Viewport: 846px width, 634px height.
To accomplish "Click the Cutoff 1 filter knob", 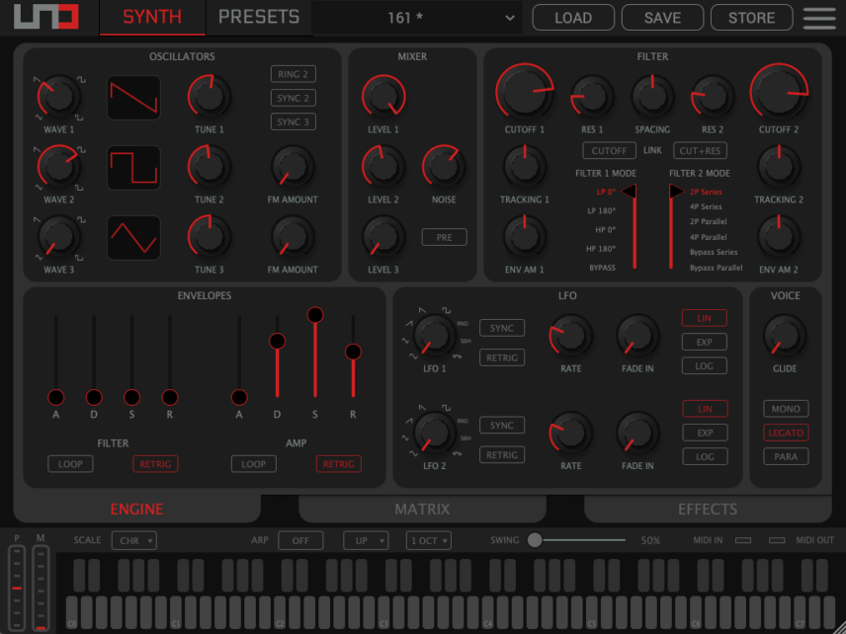I will (x=525, y=93).
